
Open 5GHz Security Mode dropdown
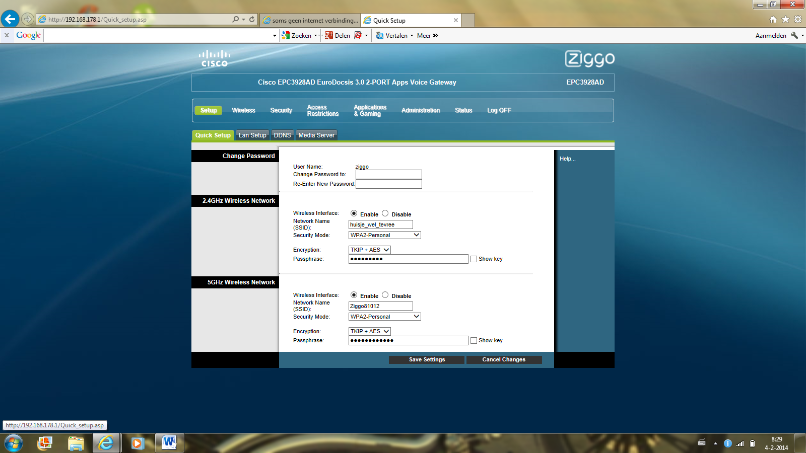tap(385, 317)
